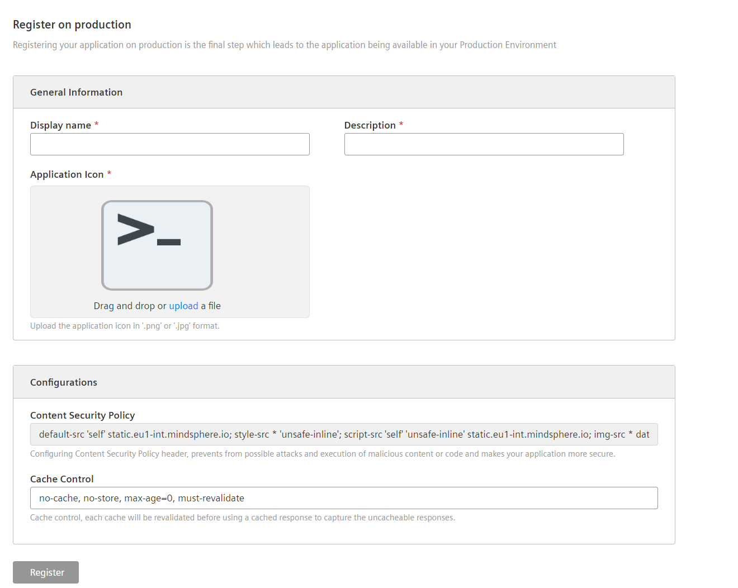Select the Application Icon upload area
Image resolution: width=738 pixels, height=588 pixels.
[x=169, y=252]
